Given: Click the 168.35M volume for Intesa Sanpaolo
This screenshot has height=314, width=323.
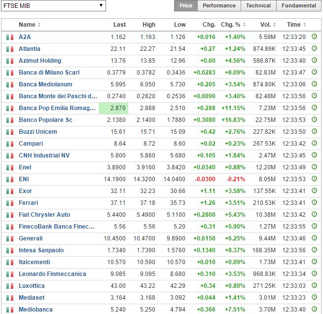Looking at the screenshot, I should 264,250.
